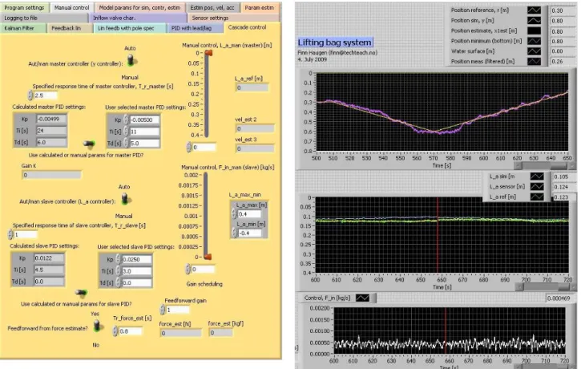Open the Sensor settings tab
This screenshot has height=369, width=581.
tap(233, 18)
